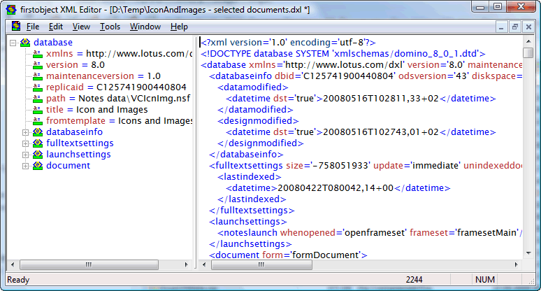Screen dimensions: 541x291
Task: Click the launchsettings element icon
Action: (38, 155)
